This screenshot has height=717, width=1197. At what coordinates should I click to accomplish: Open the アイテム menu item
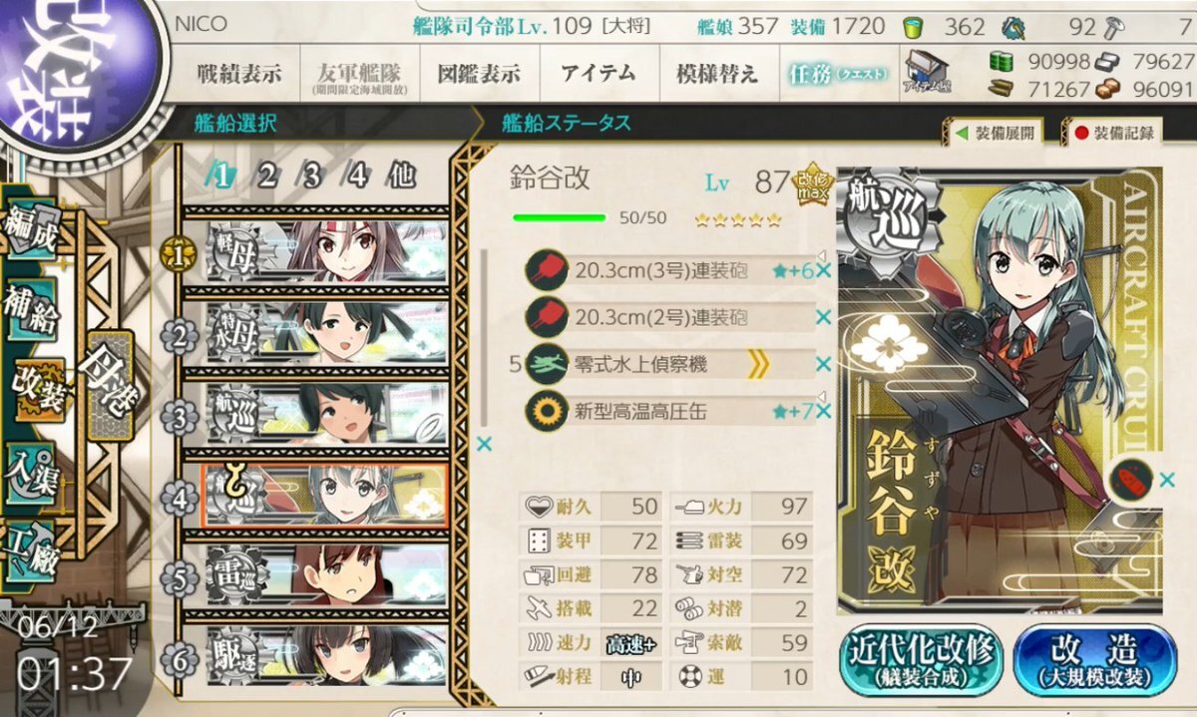598,73
